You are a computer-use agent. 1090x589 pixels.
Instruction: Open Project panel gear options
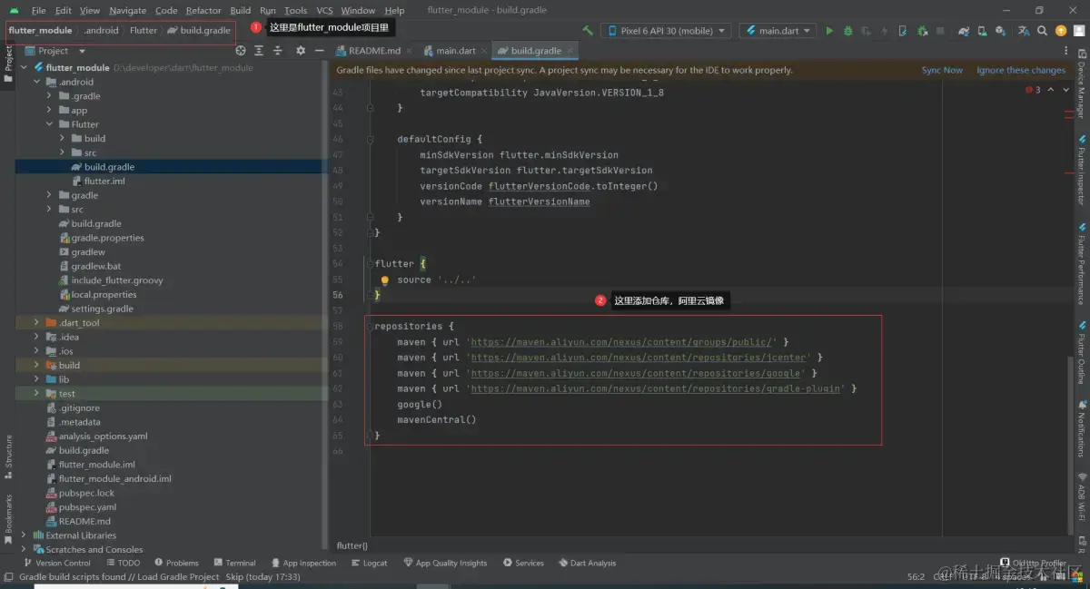(x=301, y=51)
